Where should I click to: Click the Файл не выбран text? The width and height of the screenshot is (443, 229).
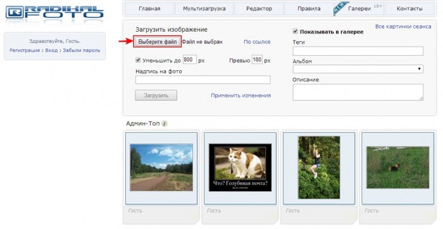click(202, 42)
